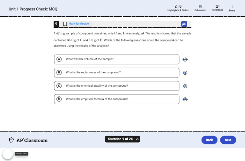Cross out answer choice C
245x161 pixels.
185,86
